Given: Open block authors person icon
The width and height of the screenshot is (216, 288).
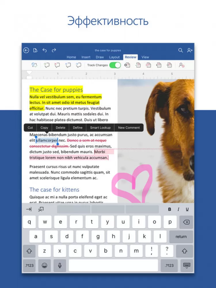Looking at the screenshot, I should [x=182, y=65].
